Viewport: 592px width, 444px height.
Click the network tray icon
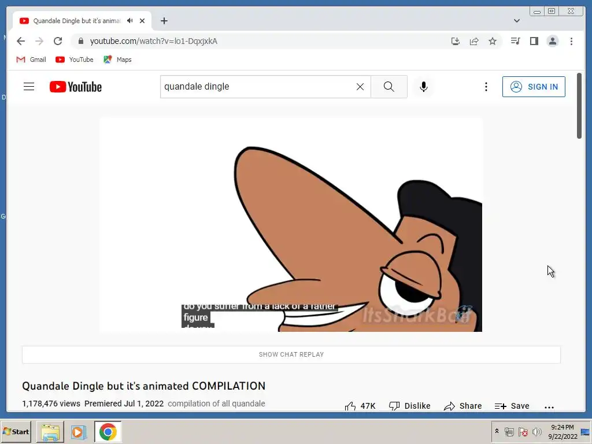509,432
